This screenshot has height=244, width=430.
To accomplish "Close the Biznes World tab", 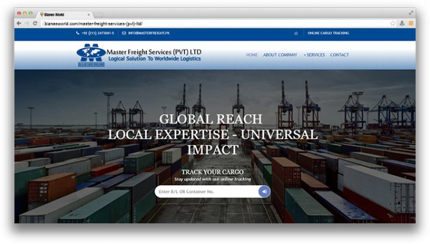I will (x=88, y=15).
